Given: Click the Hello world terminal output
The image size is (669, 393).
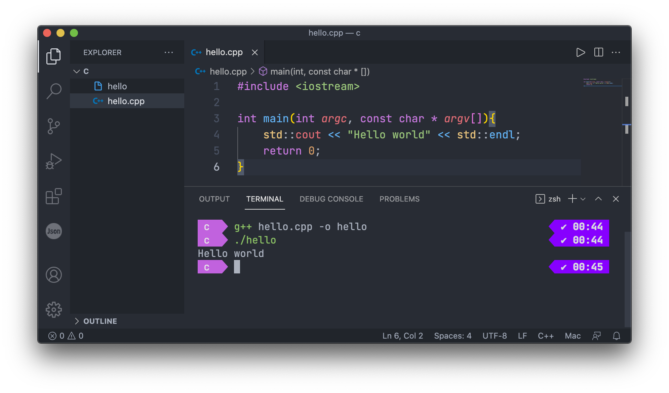Looking at the screenshot, I should coord(231,254).
